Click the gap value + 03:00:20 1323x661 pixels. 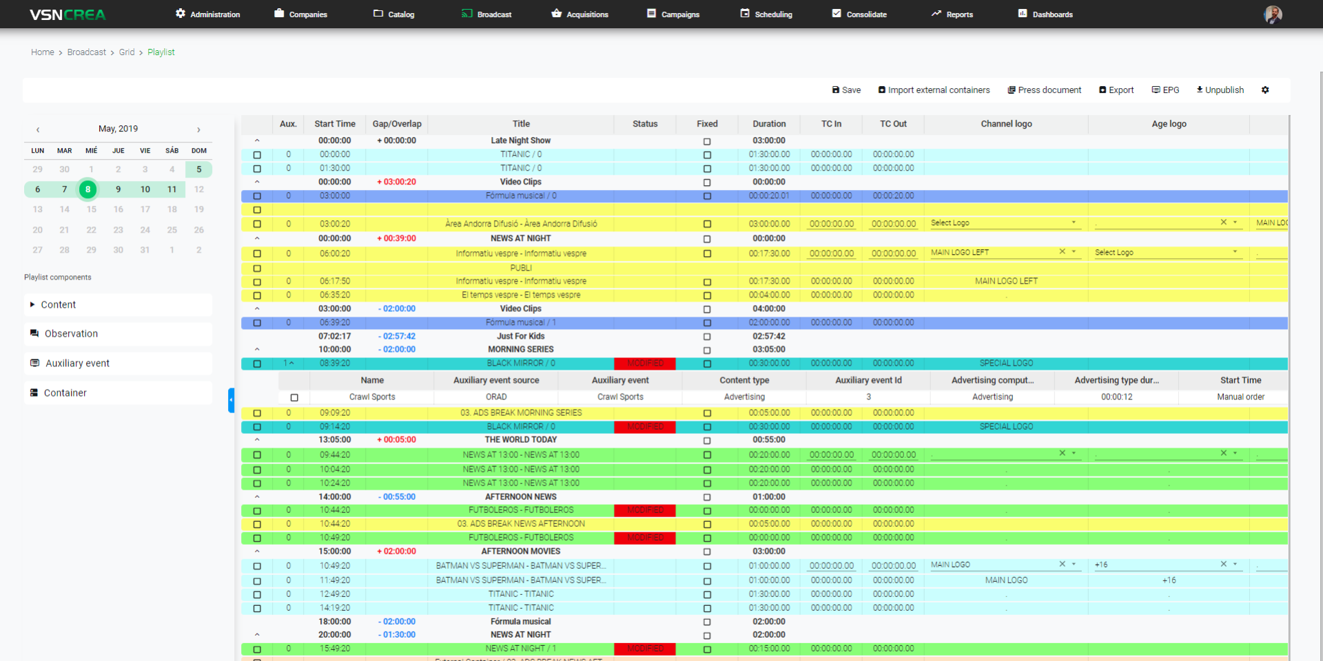tap(397, 182)
